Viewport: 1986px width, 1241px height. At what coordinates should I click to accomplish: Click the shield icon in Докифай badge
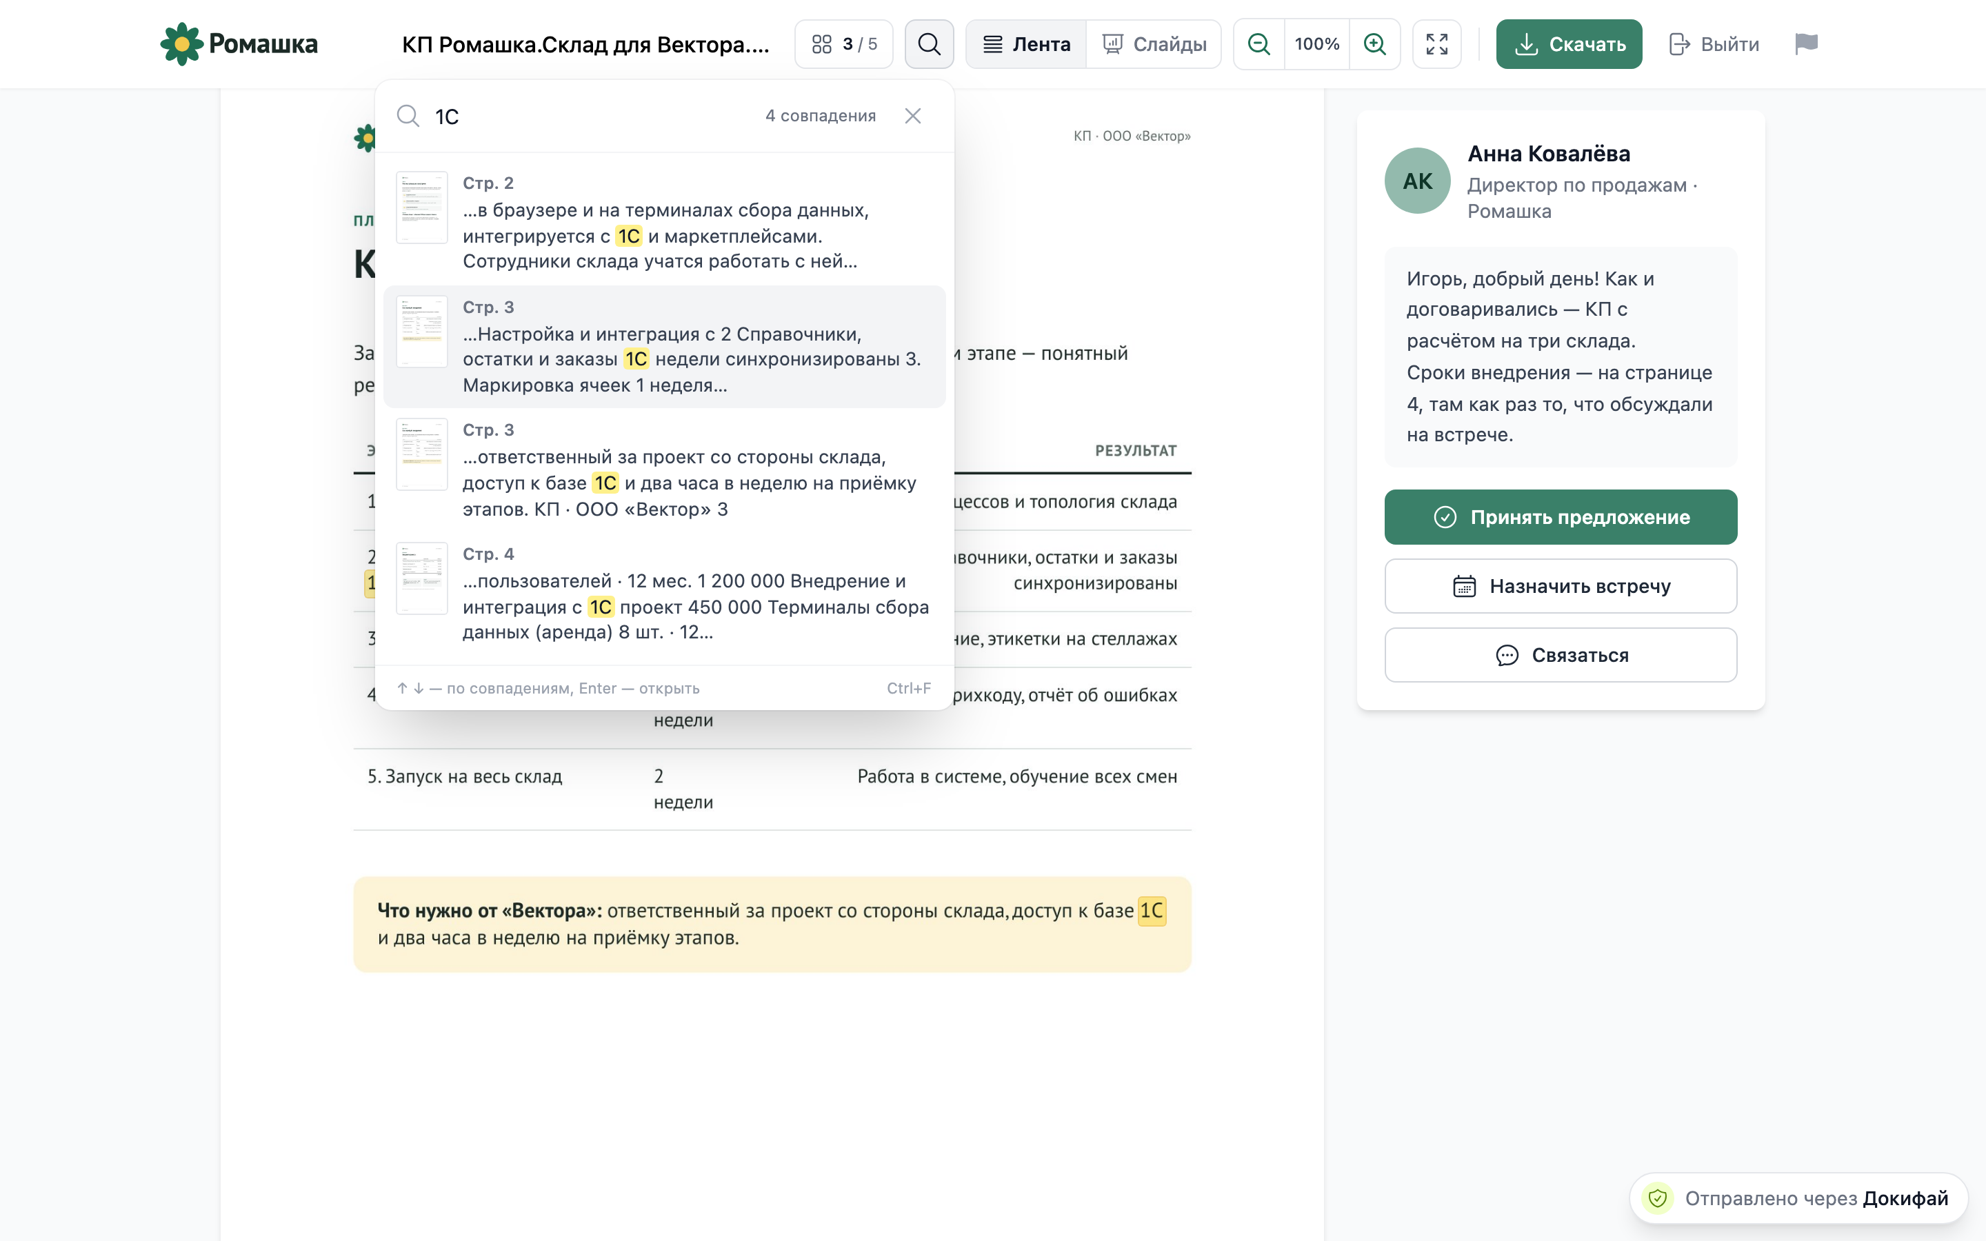click(x=1658, y=1198)
